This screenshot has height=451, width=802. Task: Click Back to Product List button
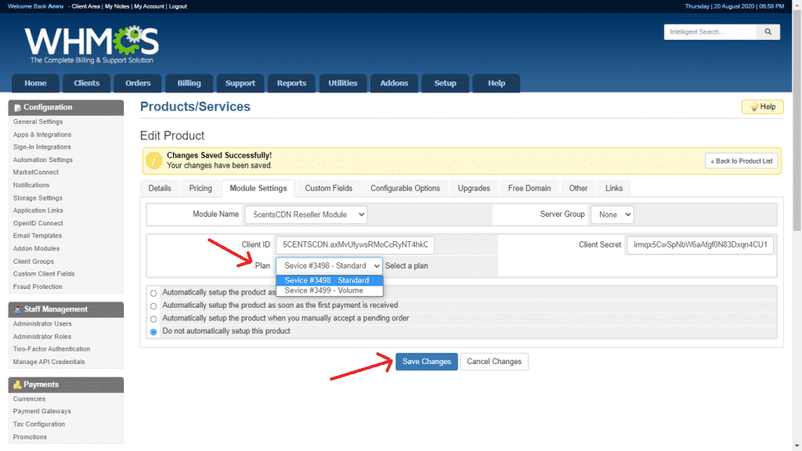(742, 161)
